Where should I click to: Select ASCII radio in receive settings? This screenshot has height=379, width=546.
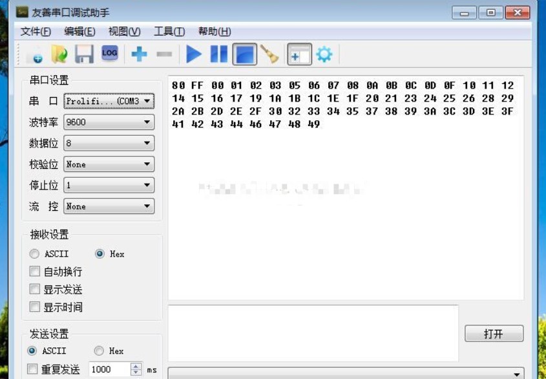coord(35,254)
